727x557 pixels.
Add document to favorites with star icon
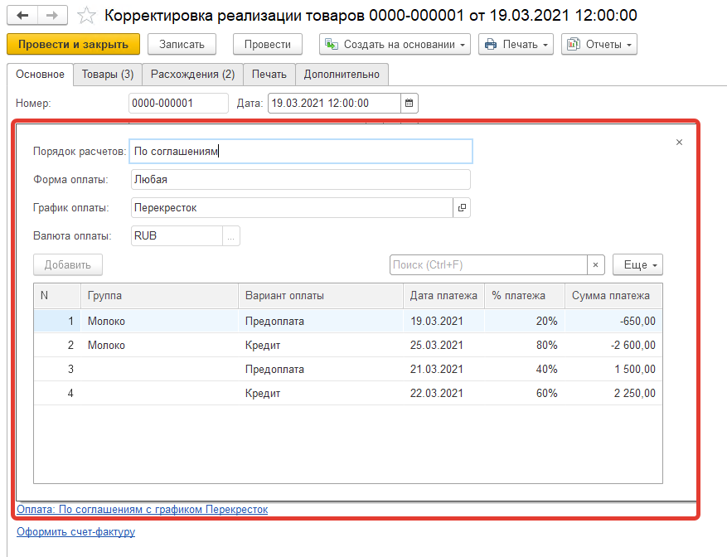85,16
